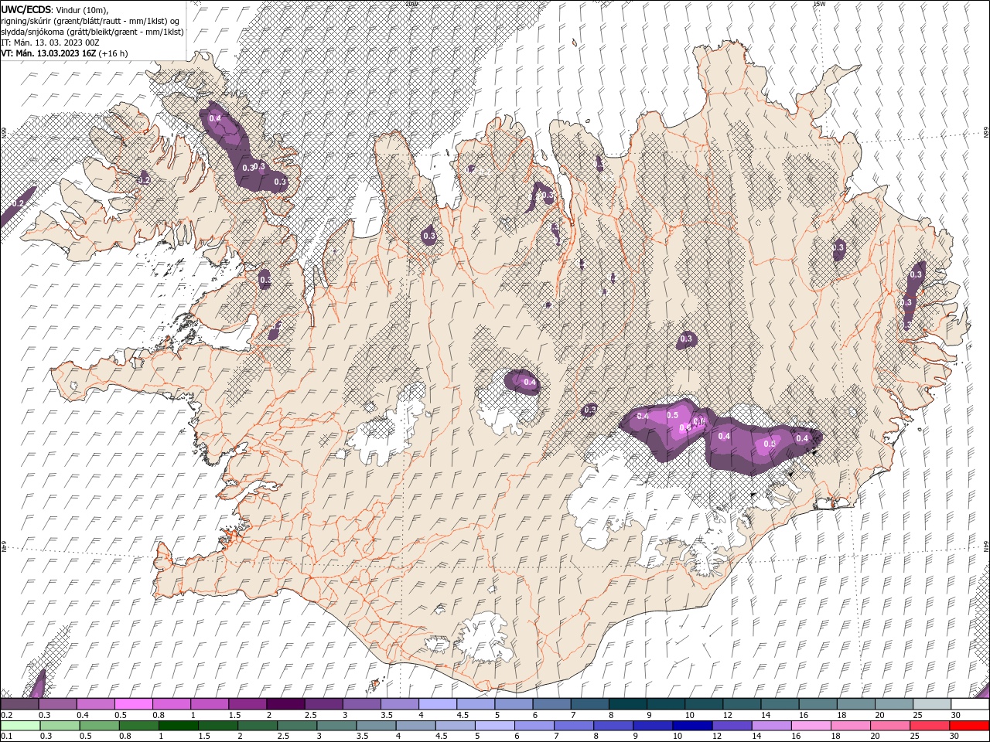The height and width of the screenshot is (742, 990).
Task: Choose the lower legend swatch starting at 2
Action: pyautogui.click(x=257, y=726)
